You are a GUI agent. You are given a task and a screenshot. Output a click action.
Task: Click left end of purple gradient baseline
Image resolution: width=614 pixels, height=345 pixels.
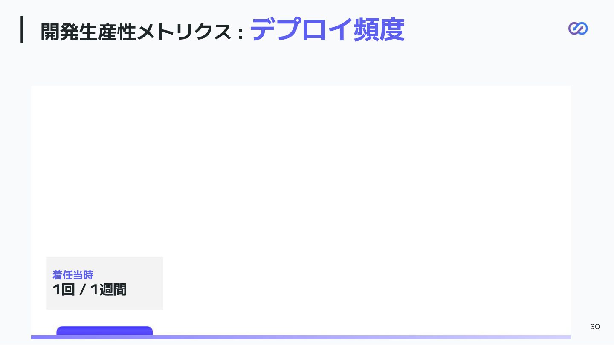click(34, 337)
